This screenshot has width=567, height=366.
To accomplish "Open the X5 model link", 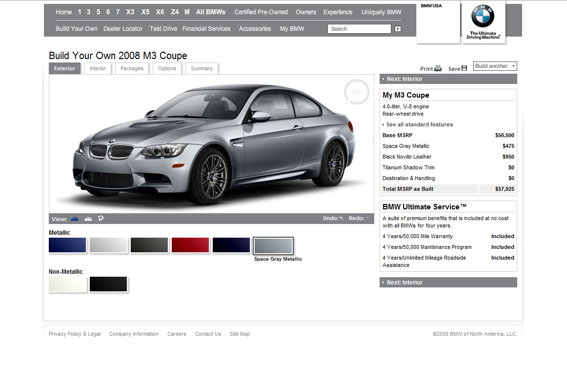I will [x=145, y=12].
